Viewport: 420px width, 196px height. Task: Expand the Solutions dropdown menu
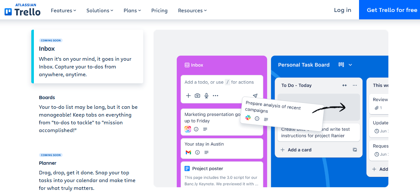[100, 10]
